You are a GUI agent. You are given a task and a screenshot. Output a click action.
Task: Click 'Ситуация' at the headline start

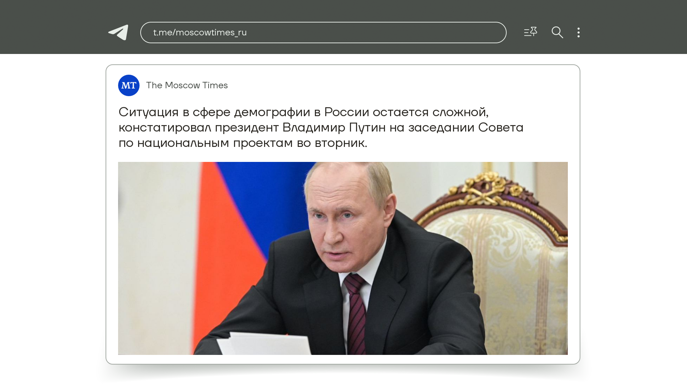[x=148, y=112]
